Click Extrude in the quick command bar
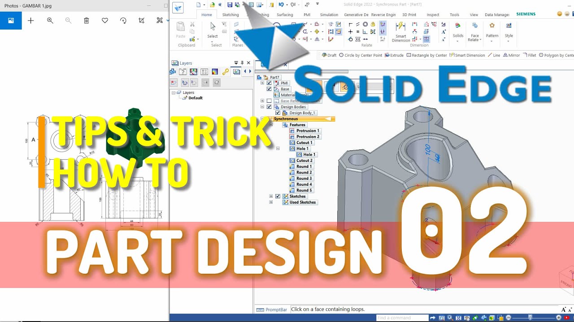 394,55
